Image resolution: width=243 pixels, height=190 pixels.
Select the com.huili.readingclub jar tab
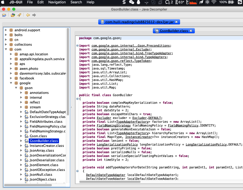[139, 22]
